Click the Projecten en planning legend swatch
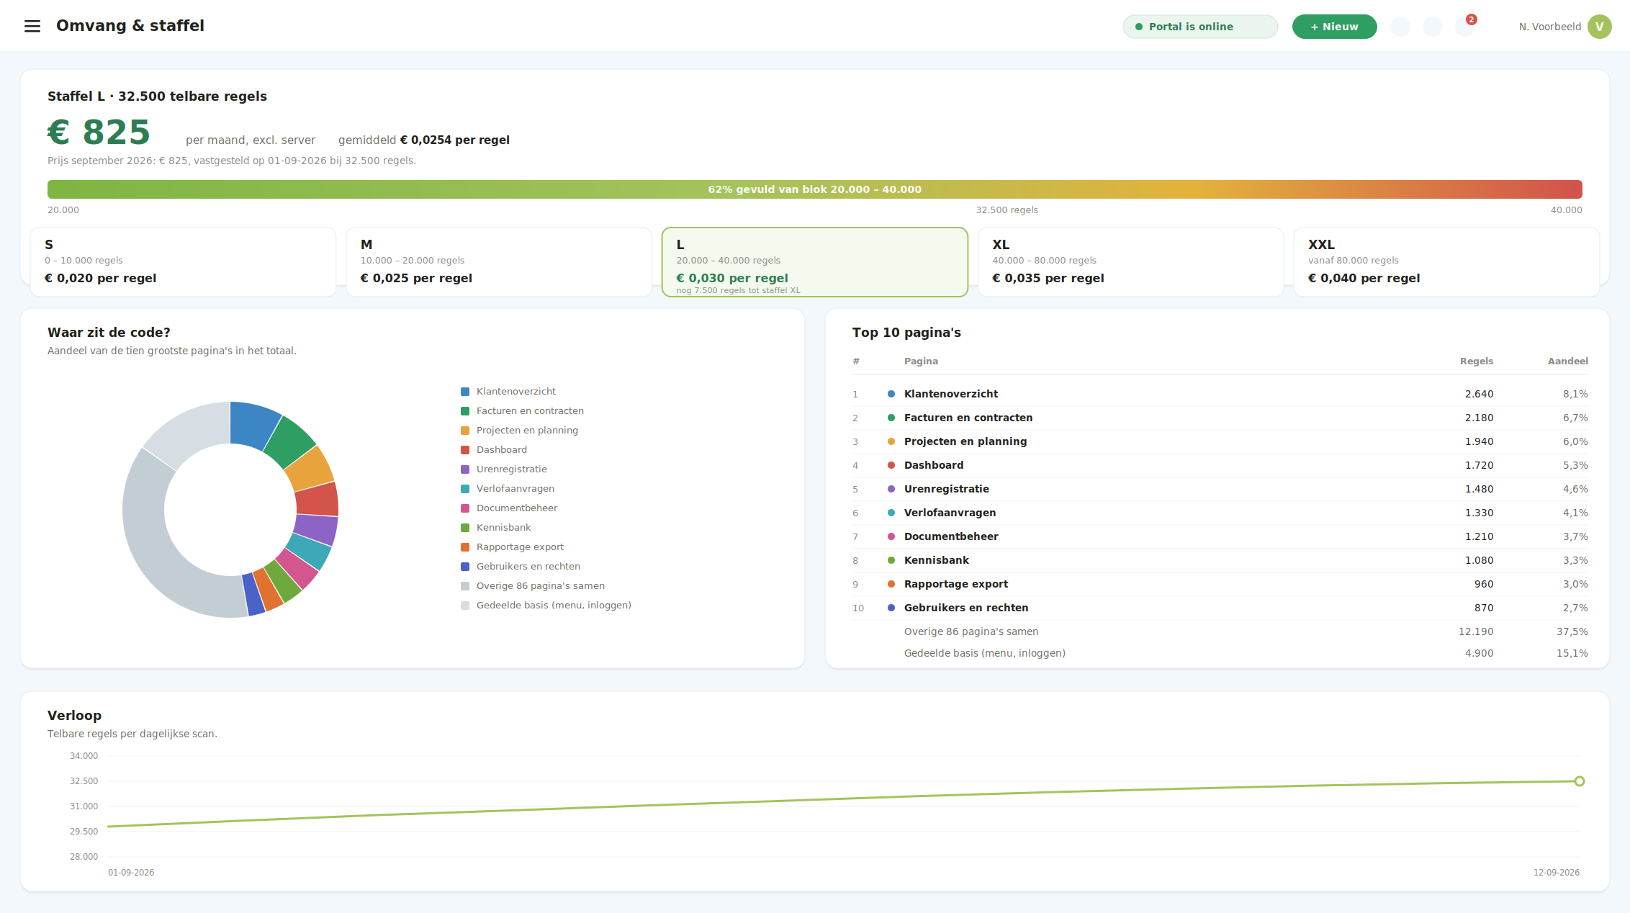This screenshot has width=1630, height=913. click(465, 431)
